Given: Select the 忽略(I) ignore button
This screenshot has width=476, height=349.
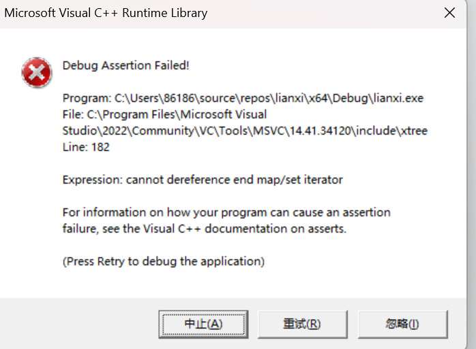Looking at the screenshot, I should coord(402,324).
